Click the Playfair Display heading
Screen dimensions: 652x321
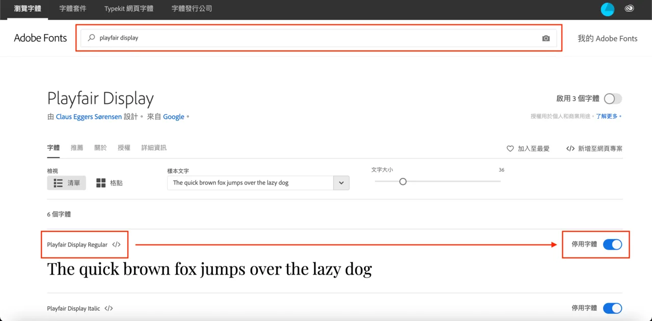point(100,98)
